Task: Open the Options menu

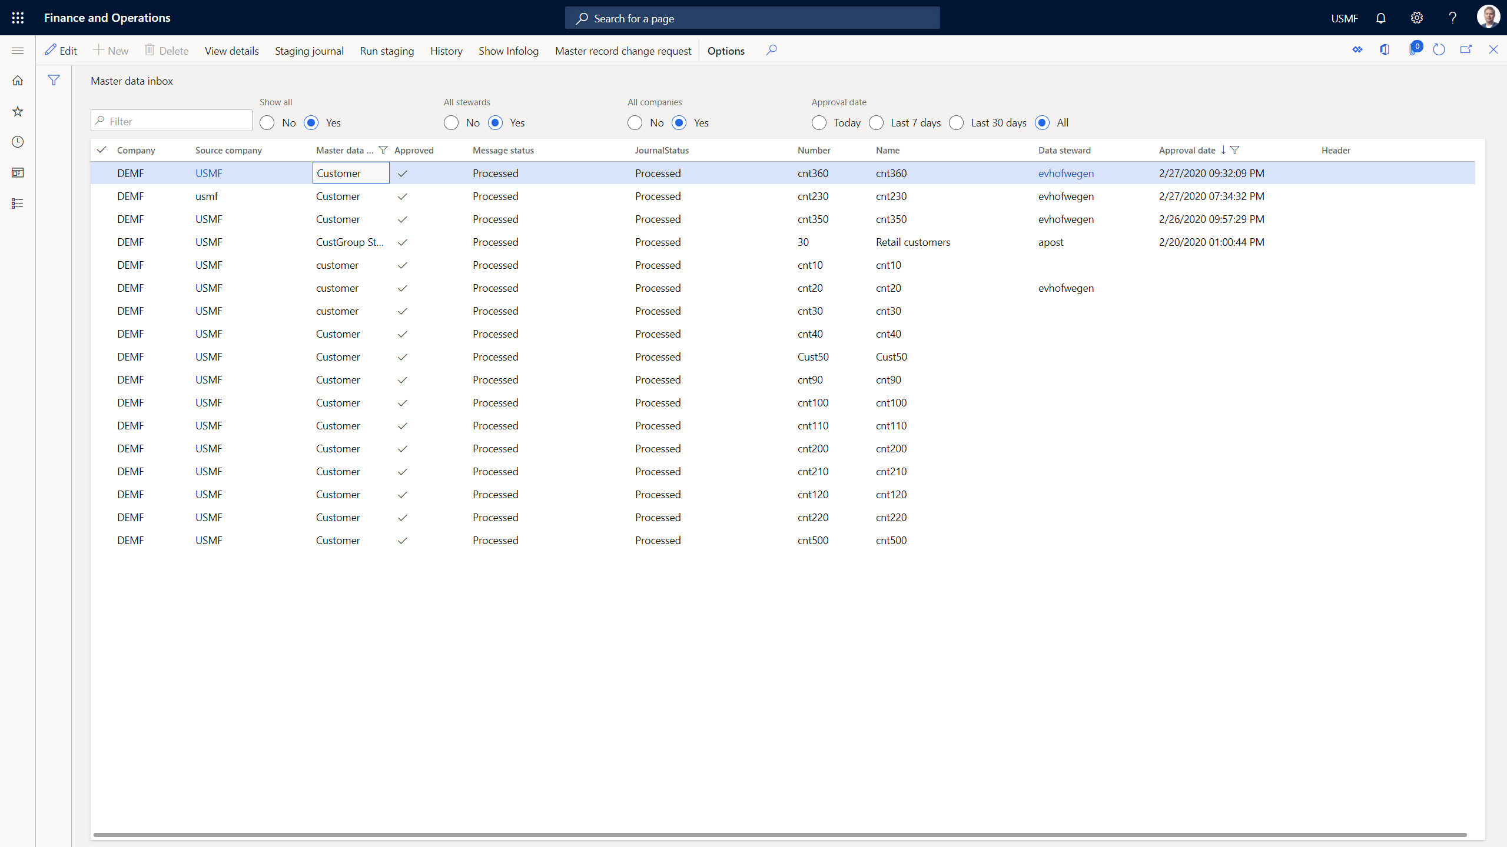Action: (725, 51)
